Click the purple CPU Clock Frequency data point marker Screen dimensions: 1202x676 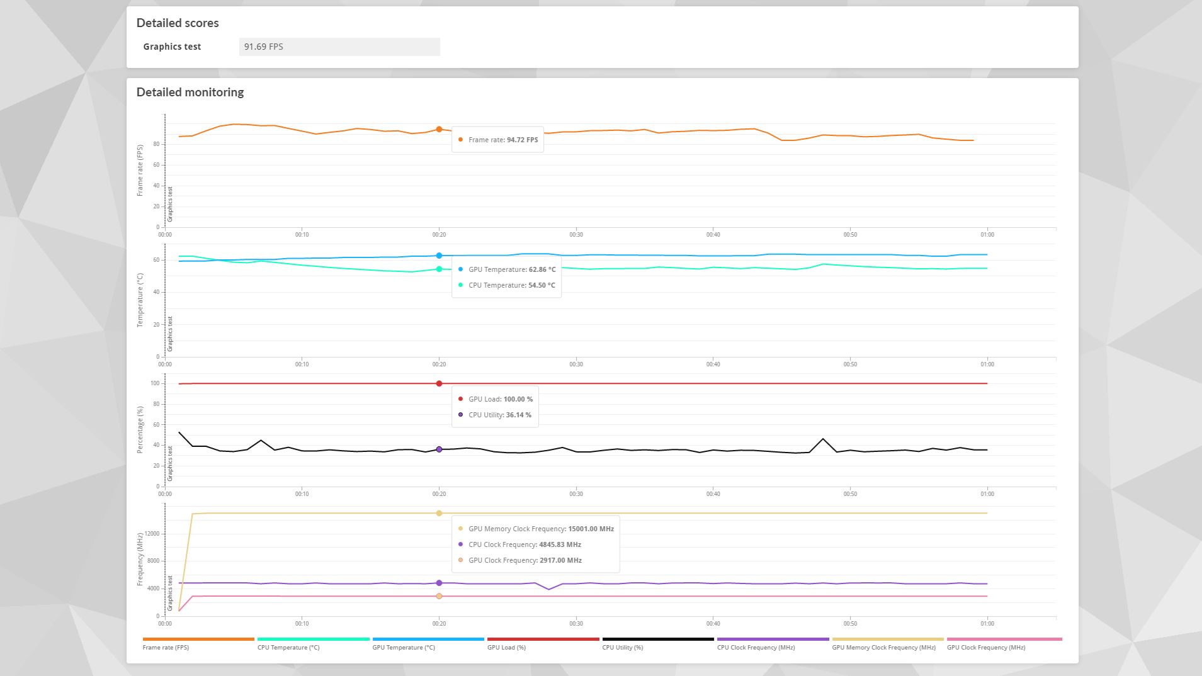pyautogui.click(x=439, y=583)
